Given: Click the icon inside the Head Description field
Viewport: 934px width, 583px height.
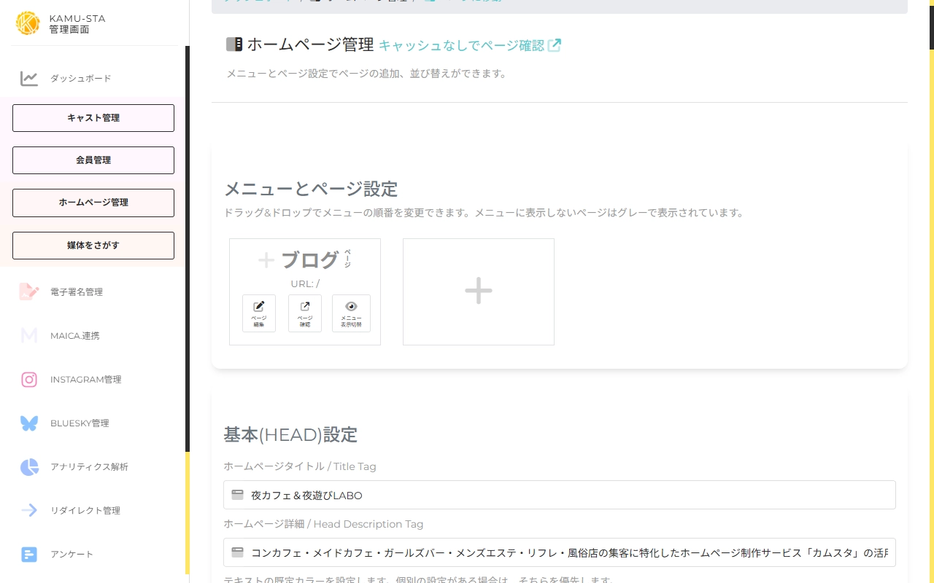Looking at the screenshot, I should (237, 552).
